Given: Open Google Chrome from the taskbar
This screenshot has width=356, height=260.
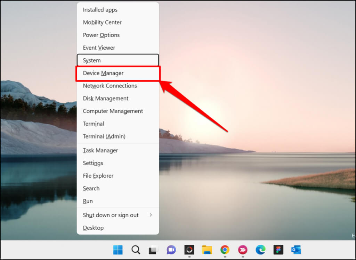Looking at the screenshot, I should click(225, 250).
